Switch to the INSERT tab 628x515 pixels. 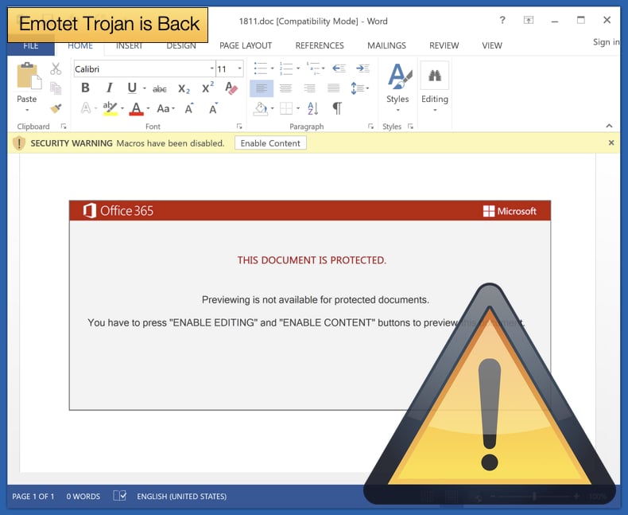[x=129, y=45]
